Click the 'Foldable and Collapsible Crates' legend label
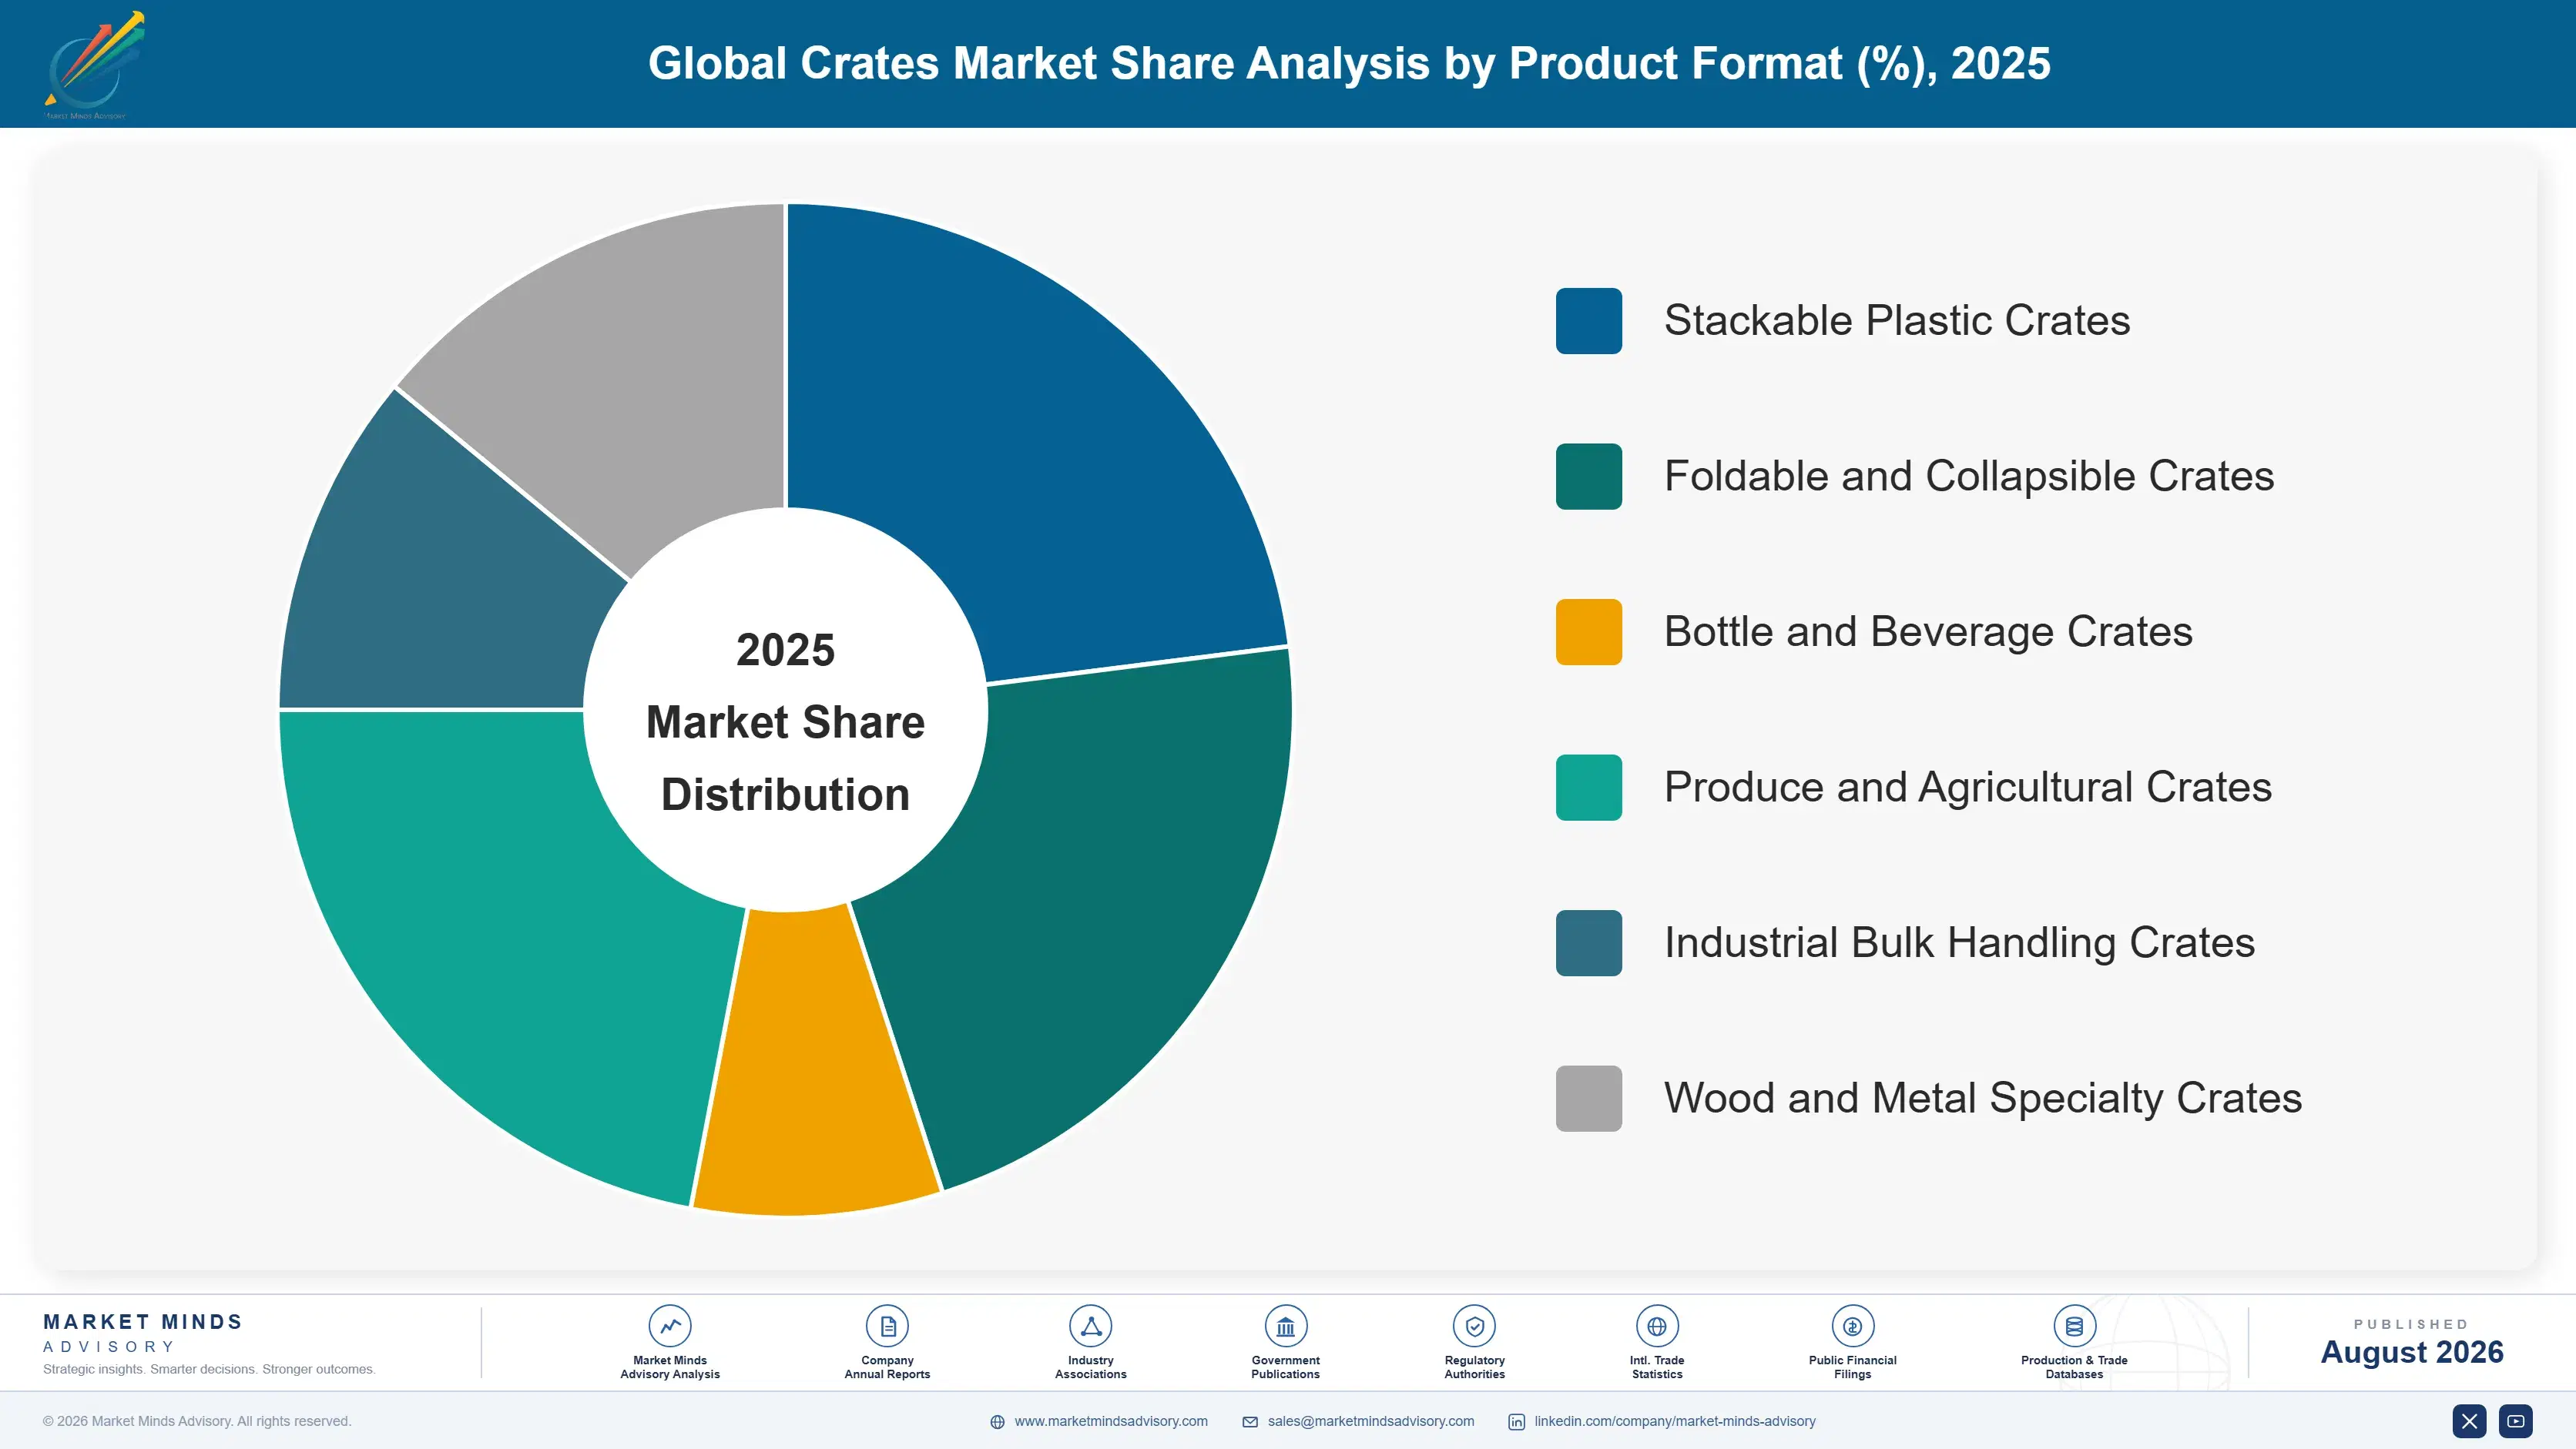2576x1449 pixels. pos(1969,477)
